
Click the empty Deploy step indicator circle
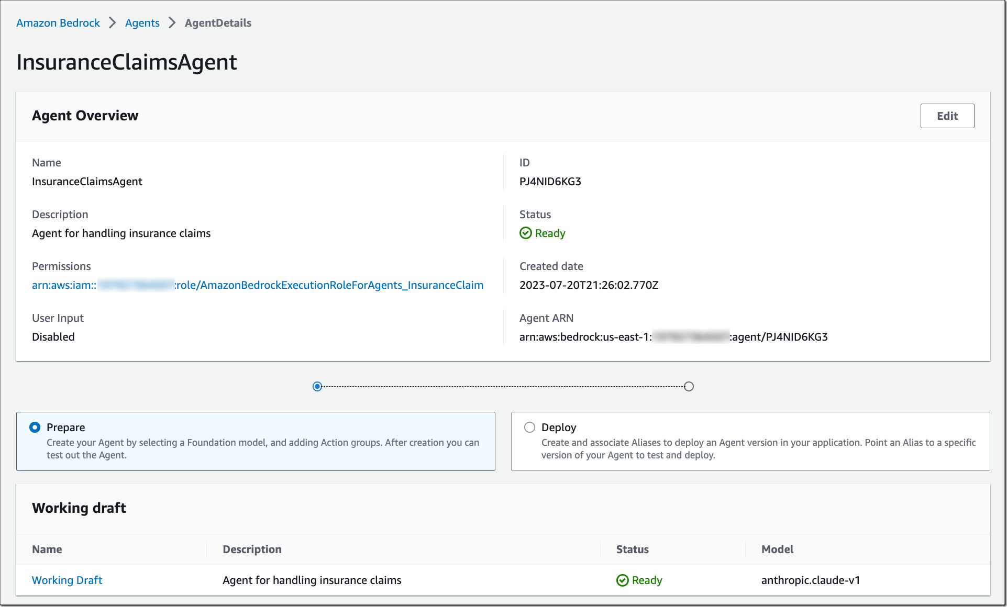(689, 386)
